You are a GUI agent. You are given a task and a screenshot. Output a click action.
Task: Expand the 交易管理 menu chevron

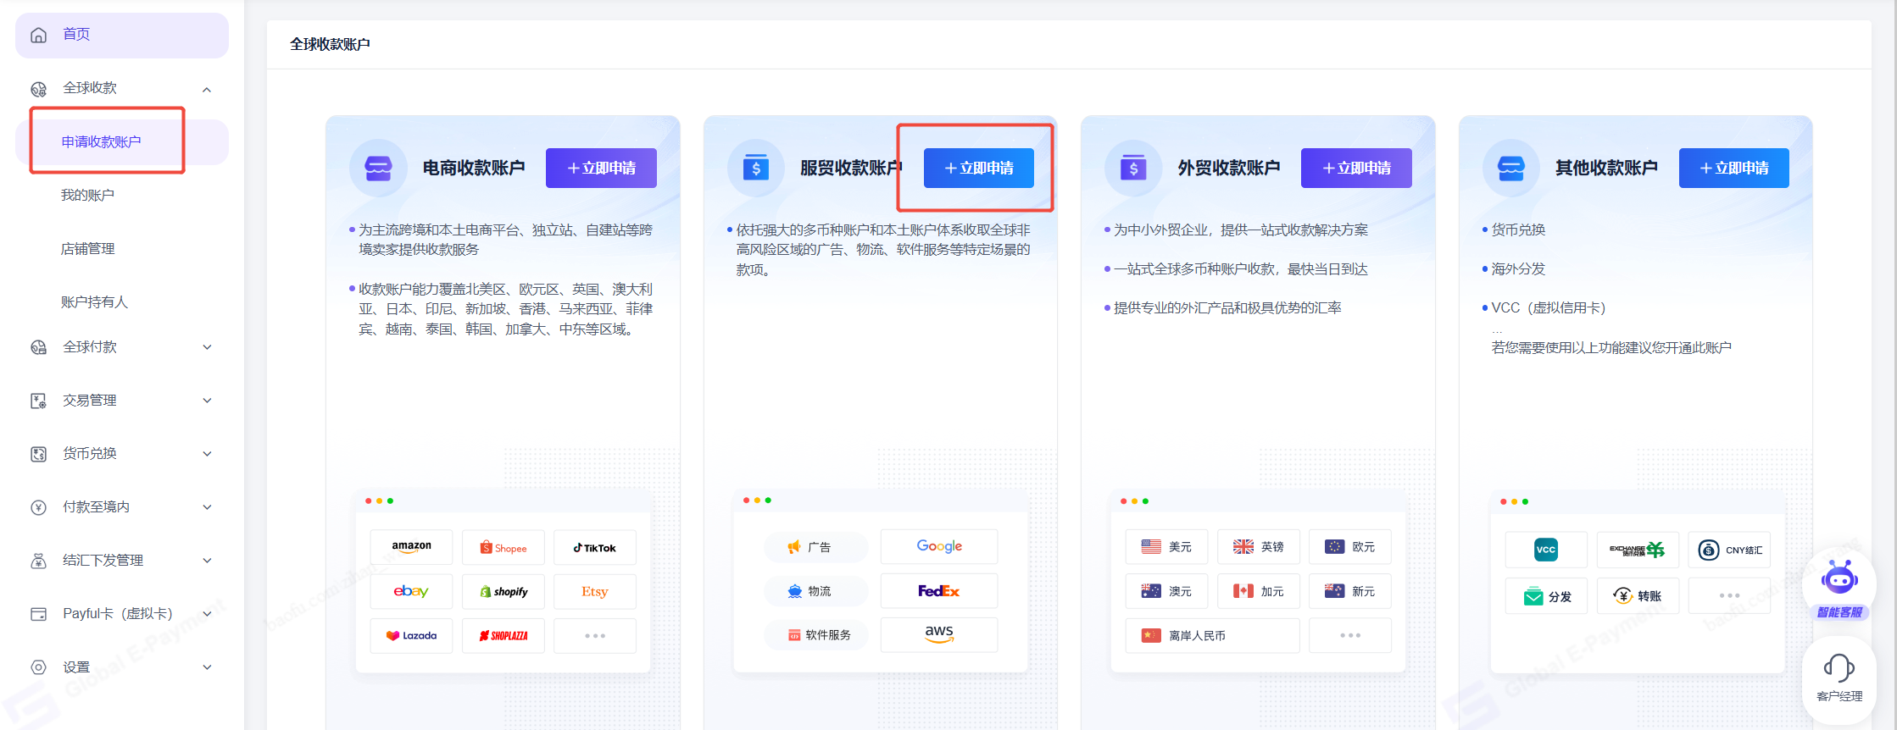207,401
